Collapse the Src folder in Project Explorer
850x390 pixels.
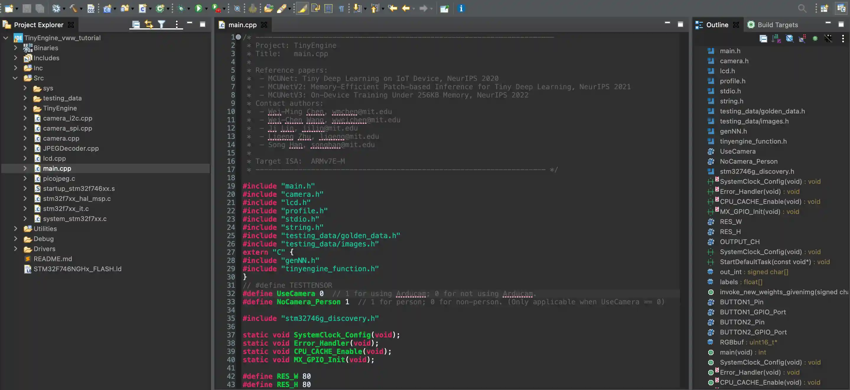click(x=15, y=78)
